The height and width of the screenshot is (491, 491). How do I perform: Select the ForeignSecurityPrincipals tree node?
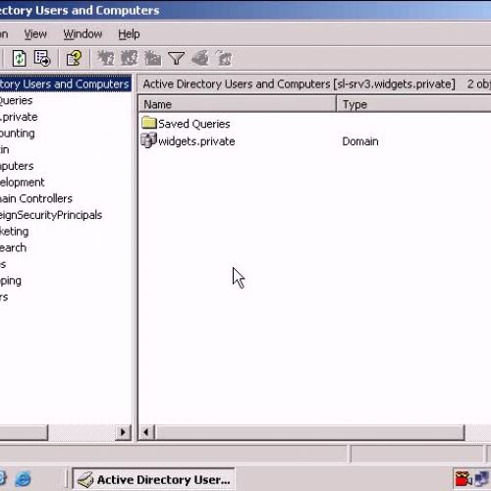(51, 215)
